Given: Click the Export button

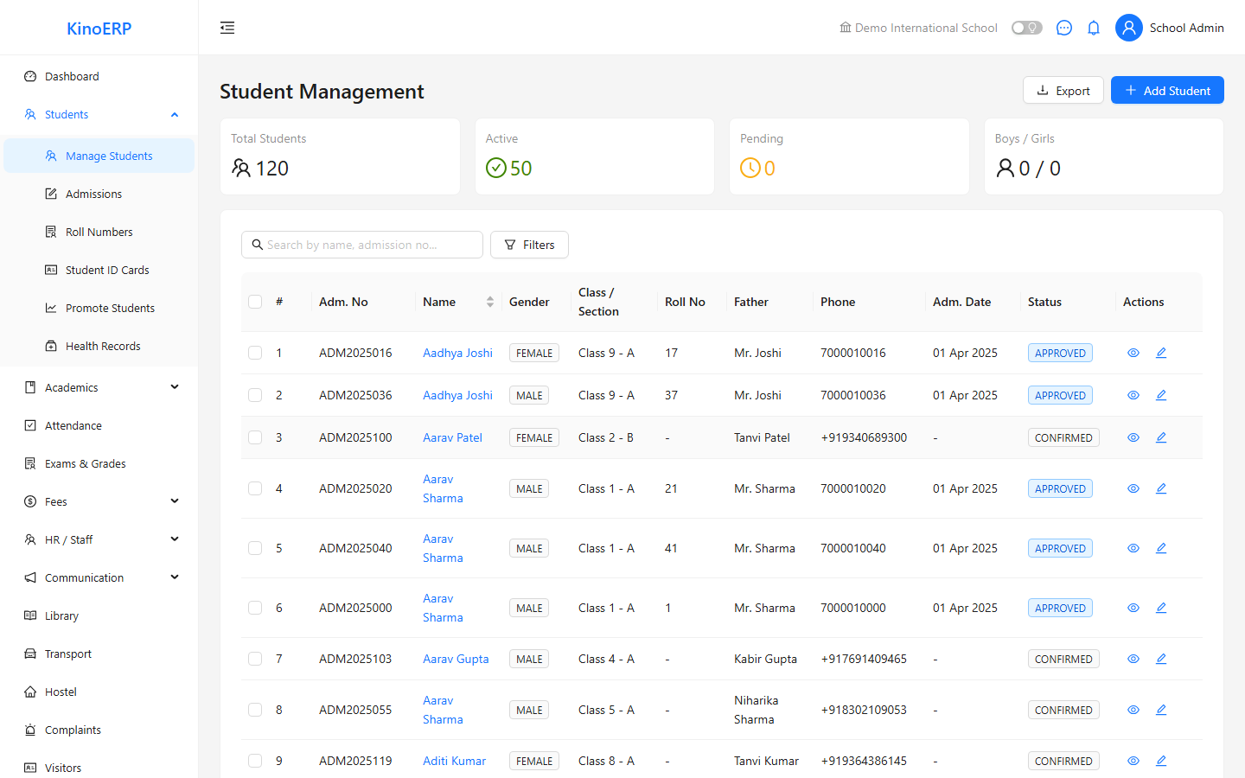Looking at the screenshot, I should click(x=1063, y=90).
